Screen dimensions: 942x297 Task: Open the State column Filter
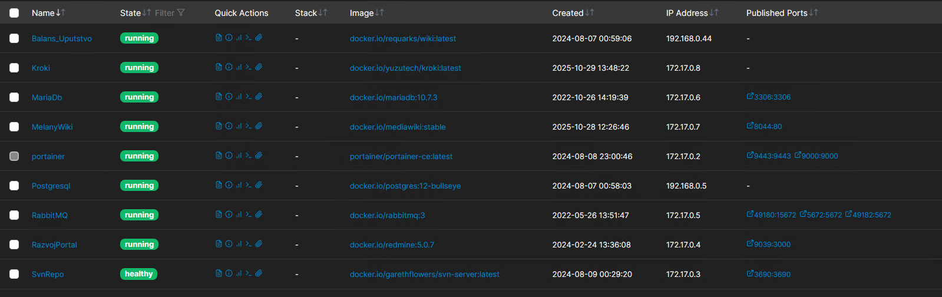click(x=170, y=13)
